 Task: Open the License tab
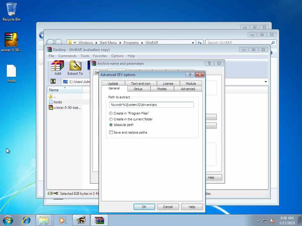[168, 83]
